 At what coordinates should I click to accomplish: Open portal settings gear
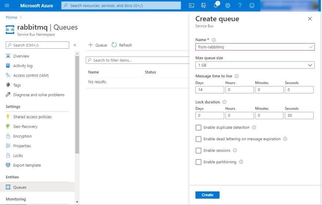point(228,5)
